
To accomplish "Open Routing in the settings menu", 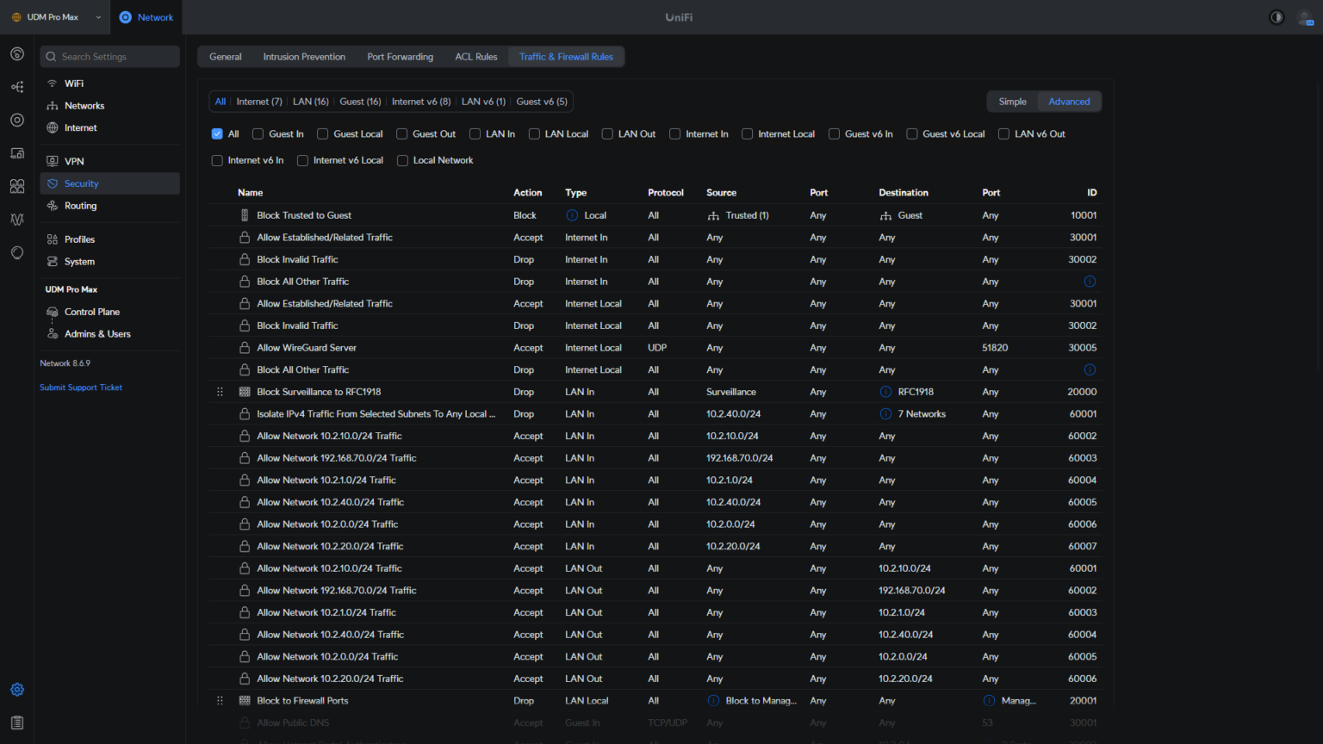I will click(81, 205).
